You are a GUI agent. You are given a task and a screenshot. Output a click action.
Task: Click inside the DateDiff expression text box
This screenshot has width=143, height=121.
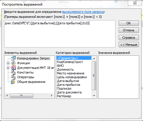(x=60, y=34)
